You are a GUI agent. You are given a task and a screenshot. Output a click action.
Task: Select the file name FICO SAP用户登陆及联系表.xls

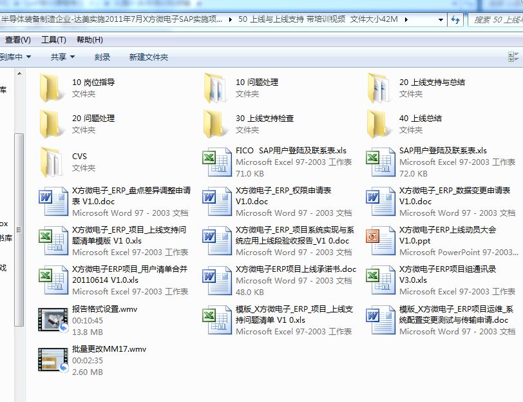click(291, 151)
